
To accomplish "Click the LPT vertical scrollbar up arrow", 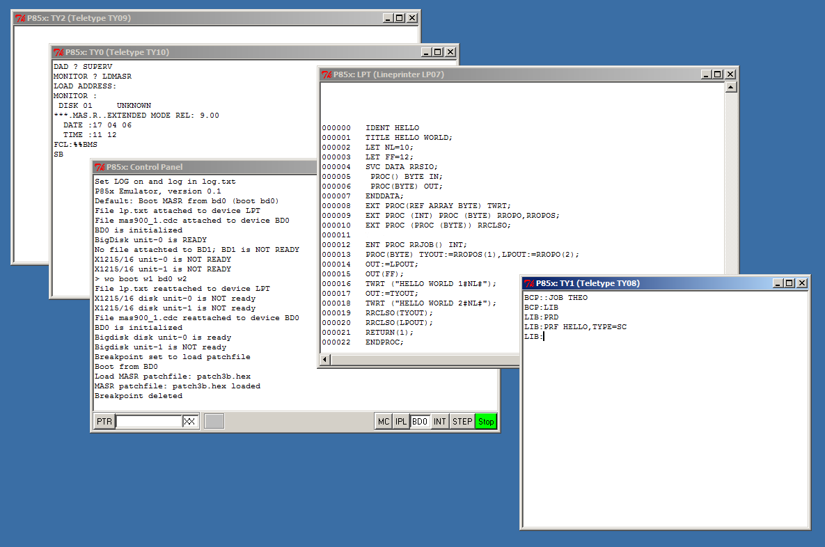I will coord(731,87).
